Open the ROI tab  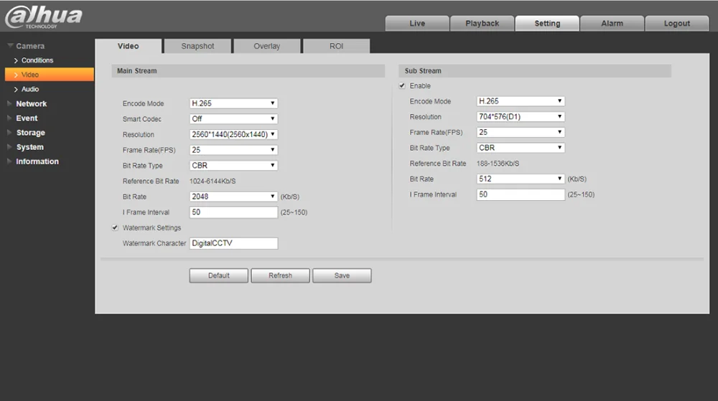point(337,46)
